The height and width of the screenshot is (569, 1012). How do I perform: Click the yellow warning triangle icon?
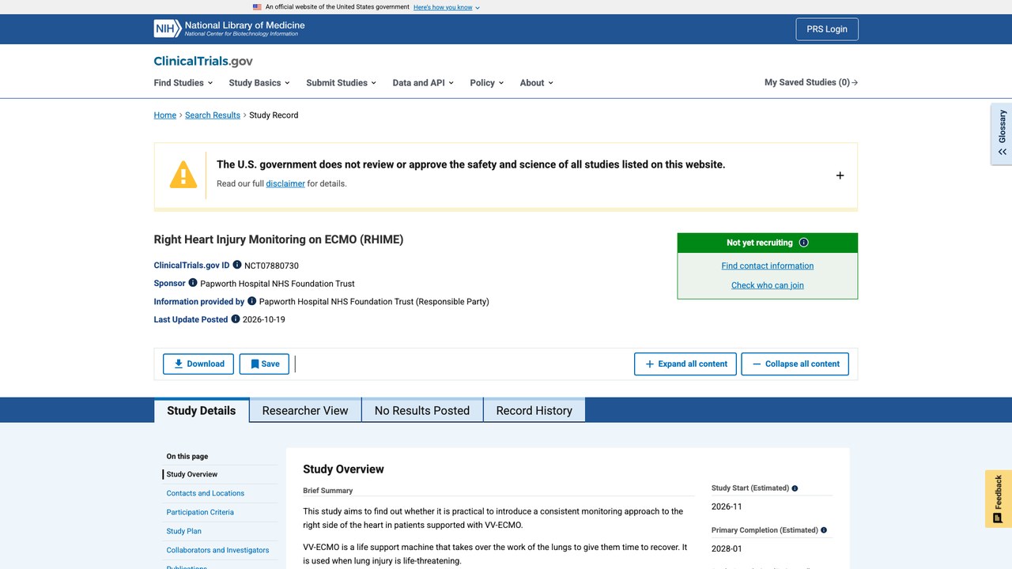(x=183, y=174)
